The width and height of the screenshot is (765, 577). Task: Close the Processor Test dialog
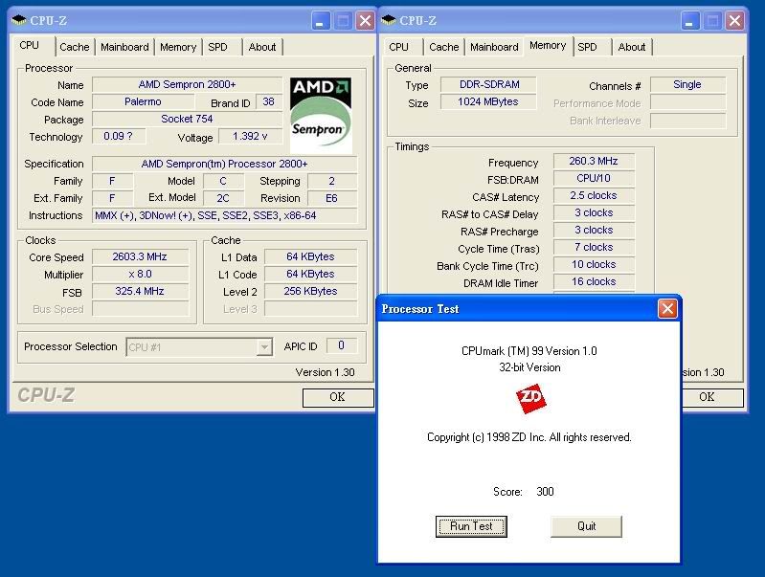click(667, 308)
